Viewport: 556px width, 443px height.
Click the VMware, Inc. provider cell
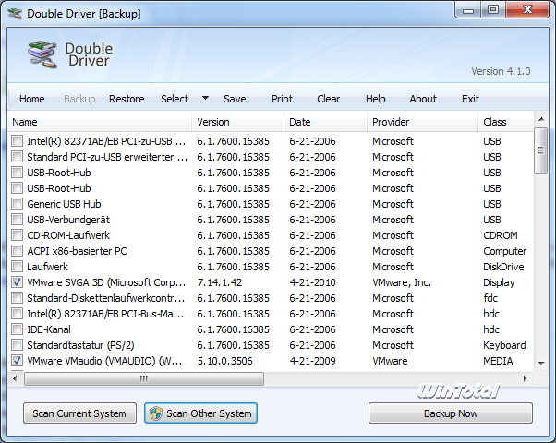pyautogui.click(x=402, y=282)
